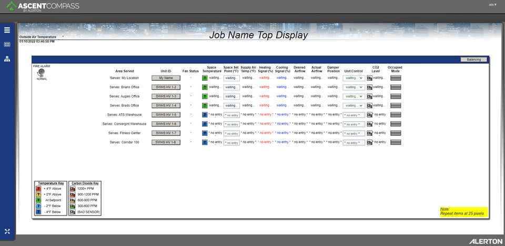
Task: Toggle Occupied Mode for My Location
Action: (395, 78)
